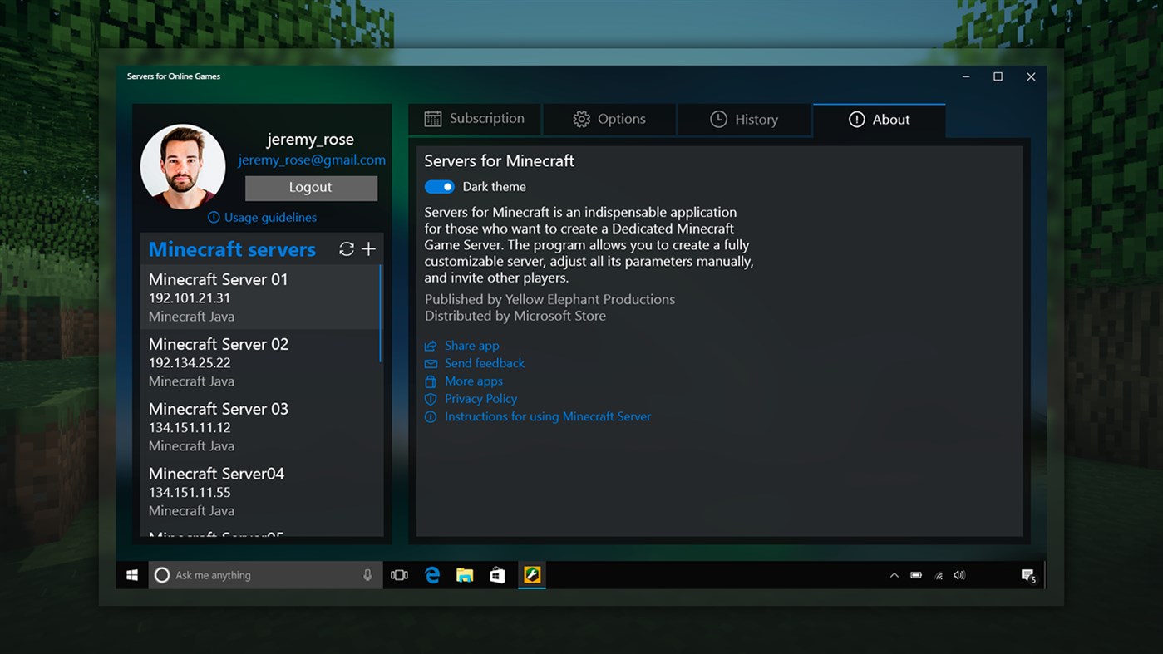Screen dimensions: 1163x654
Task: Disable the Dark theme toggle
Action: coord(439,186)
